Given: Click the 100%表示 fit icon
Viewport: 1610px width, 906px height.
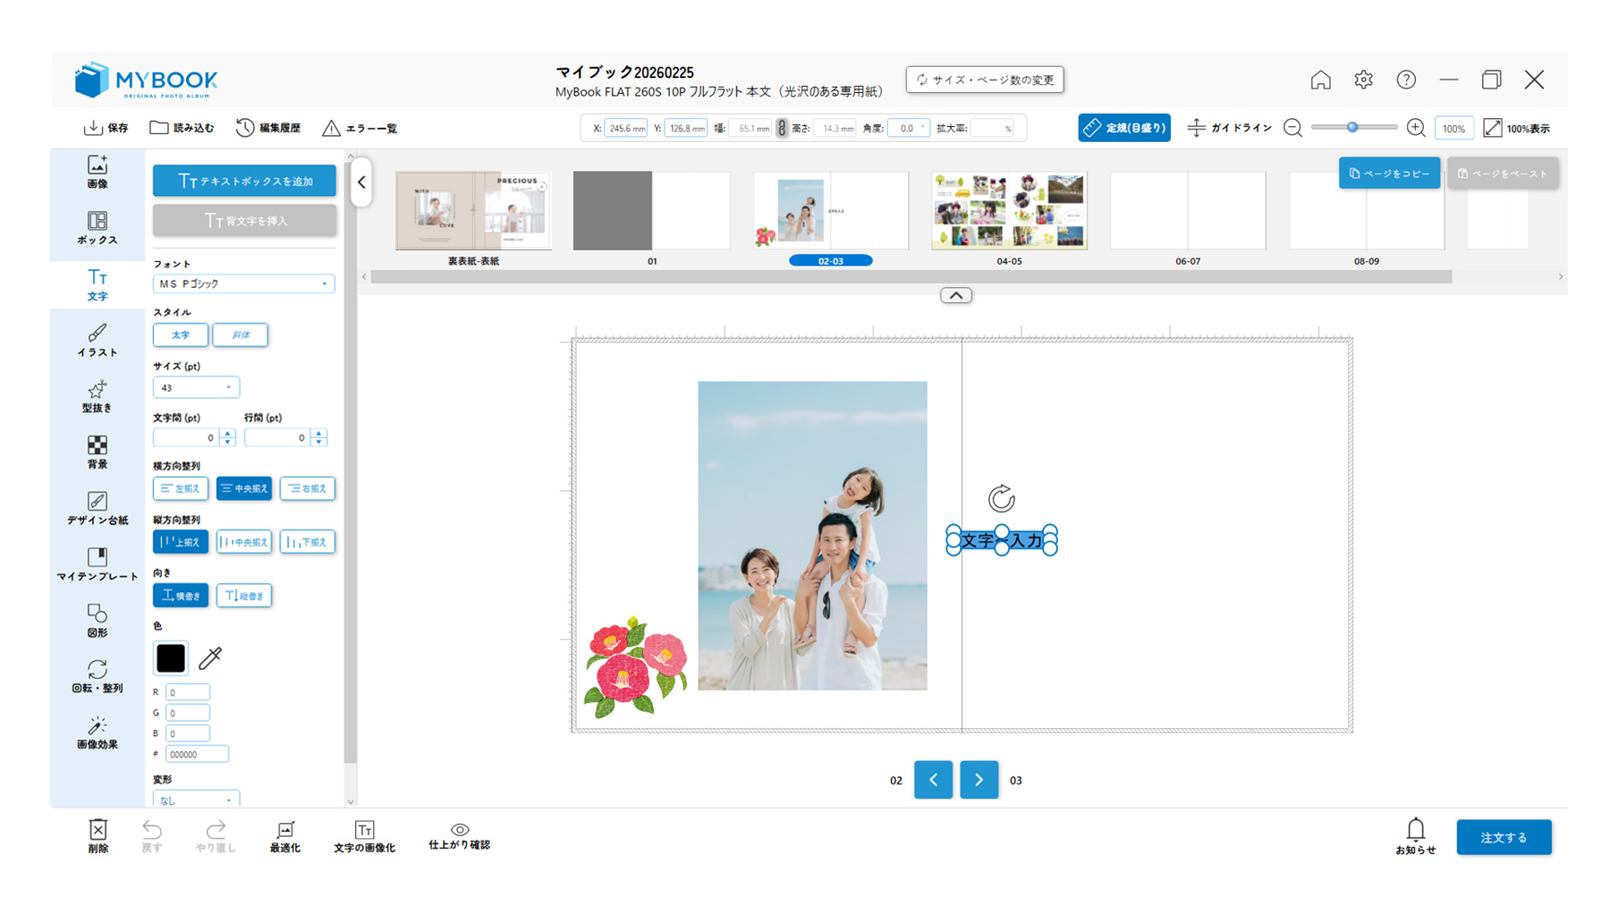Looking at the screenshot, I should coord(1493,128).
